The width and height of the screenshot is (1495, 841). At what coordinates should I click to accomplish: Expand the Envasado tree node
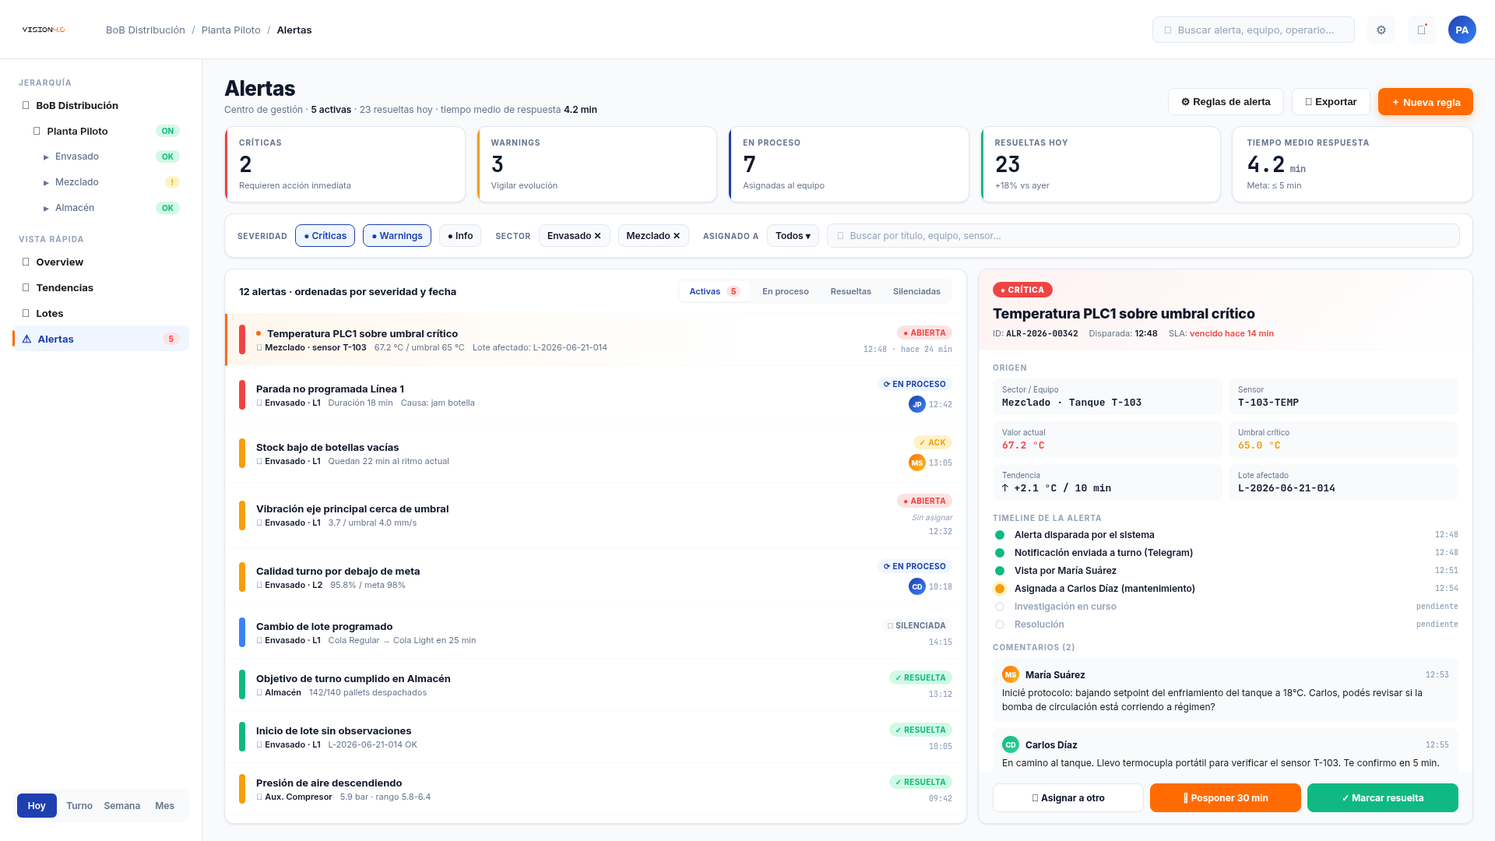(47, 157)
